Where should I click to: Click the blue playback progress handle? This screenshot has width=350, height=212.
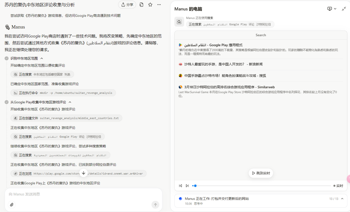tap(195, 186)
